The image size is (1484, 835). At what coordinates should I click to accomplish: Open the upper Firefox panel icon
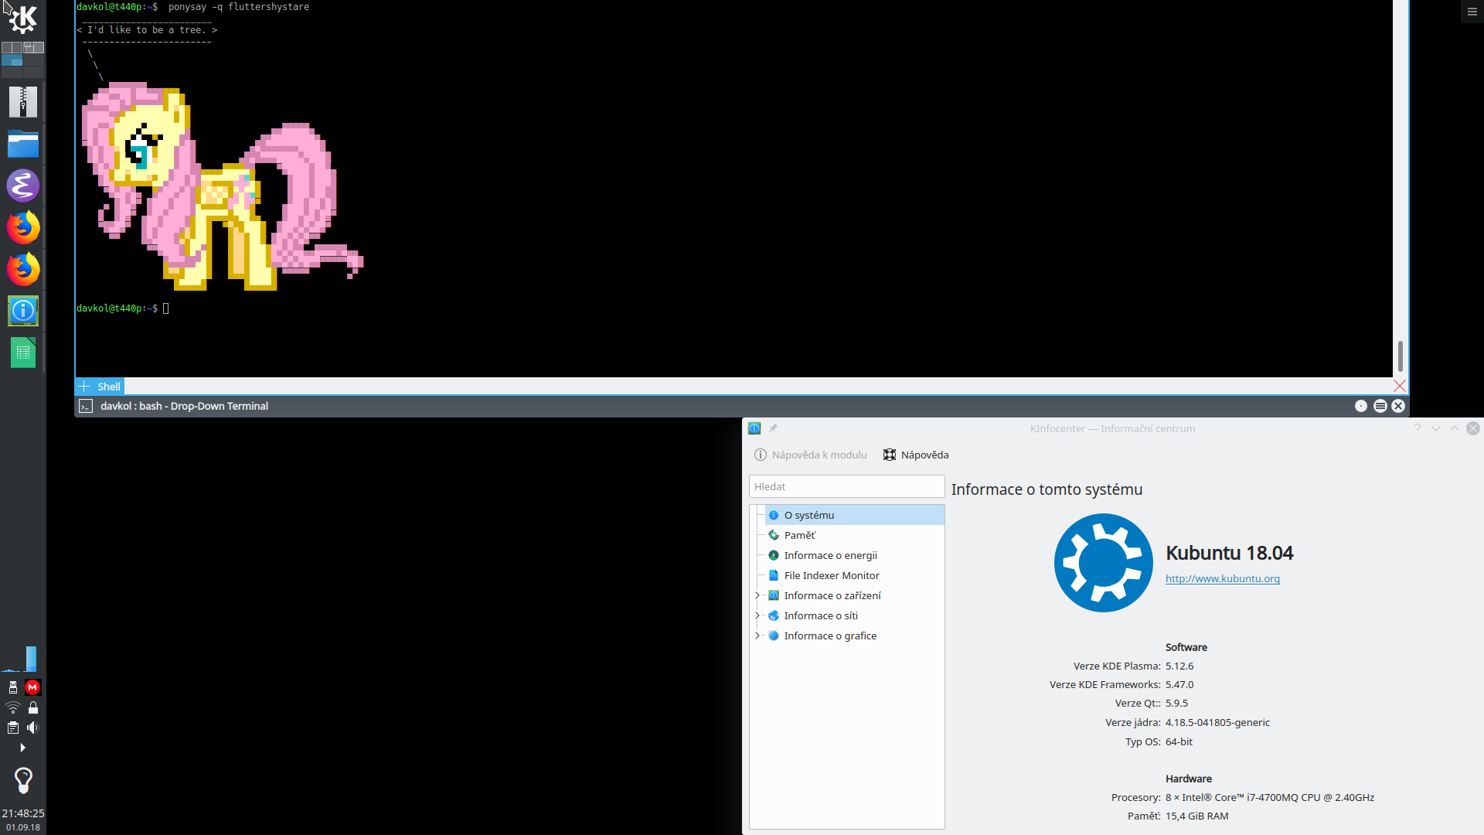click(23, 227)
